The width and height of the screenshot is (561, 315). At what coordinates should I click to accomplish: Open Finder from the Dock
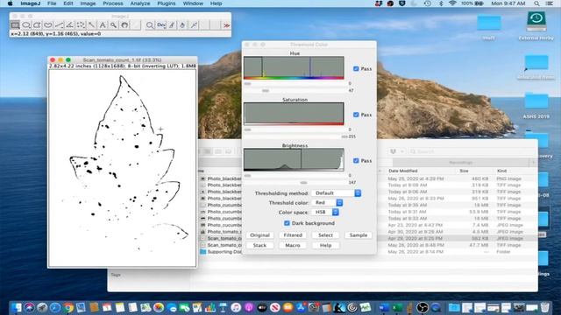17,307
